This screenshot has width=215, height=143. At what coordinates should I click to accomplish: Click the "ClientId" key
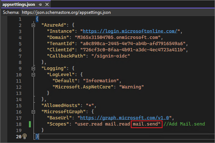pyautogui.click(x=60, y=50)
